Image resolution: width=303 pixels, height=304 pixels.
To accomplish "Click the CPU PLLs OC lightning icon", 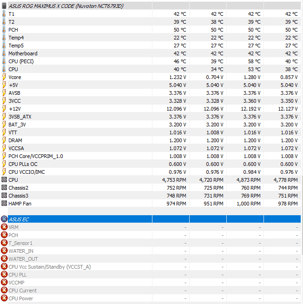I will point(4,164).
